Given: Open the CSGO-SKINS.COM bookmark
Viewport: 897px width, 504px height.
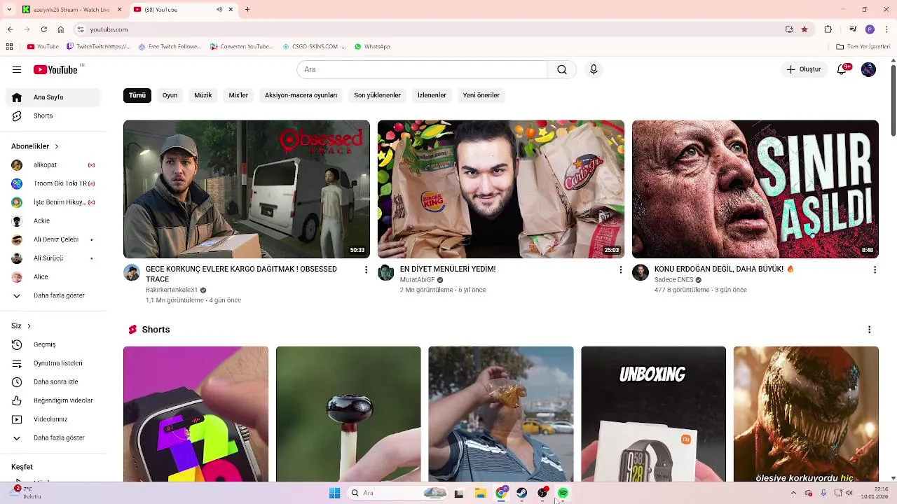Looking at the screenshot, I should [314, 47].
